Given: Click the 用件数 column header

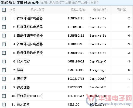Looking at the screenshot, I should 121,10.
